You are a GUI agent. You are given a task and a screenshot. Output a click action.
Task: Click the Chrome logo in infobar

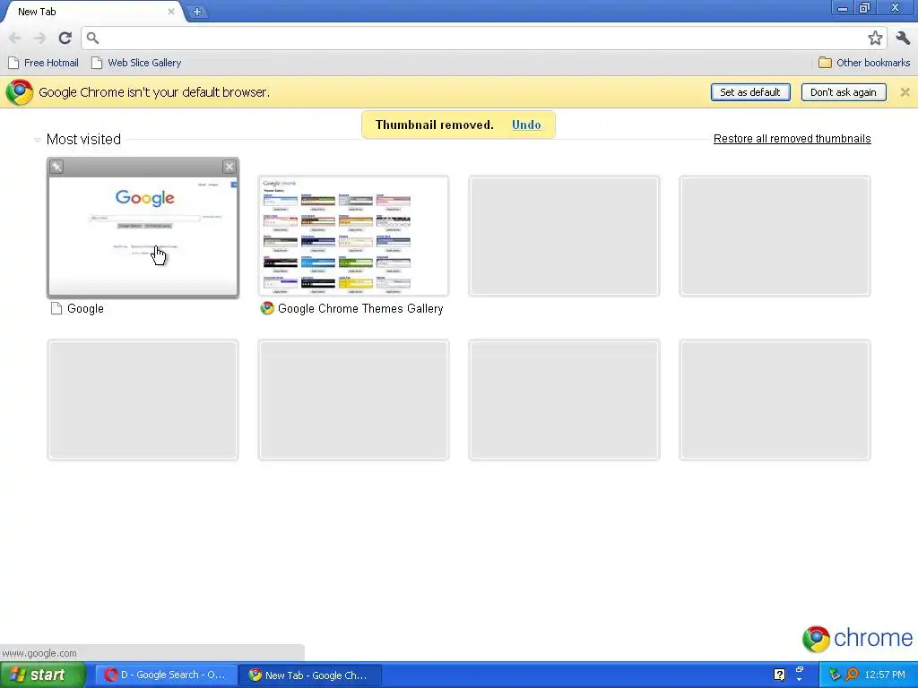coord(20,92)
